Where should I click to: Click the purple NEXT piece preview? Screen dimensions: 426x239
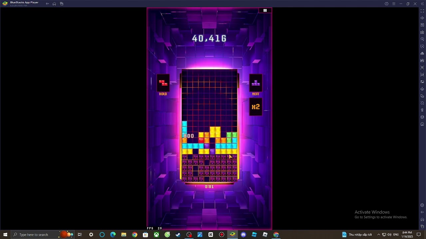(256, 83)
